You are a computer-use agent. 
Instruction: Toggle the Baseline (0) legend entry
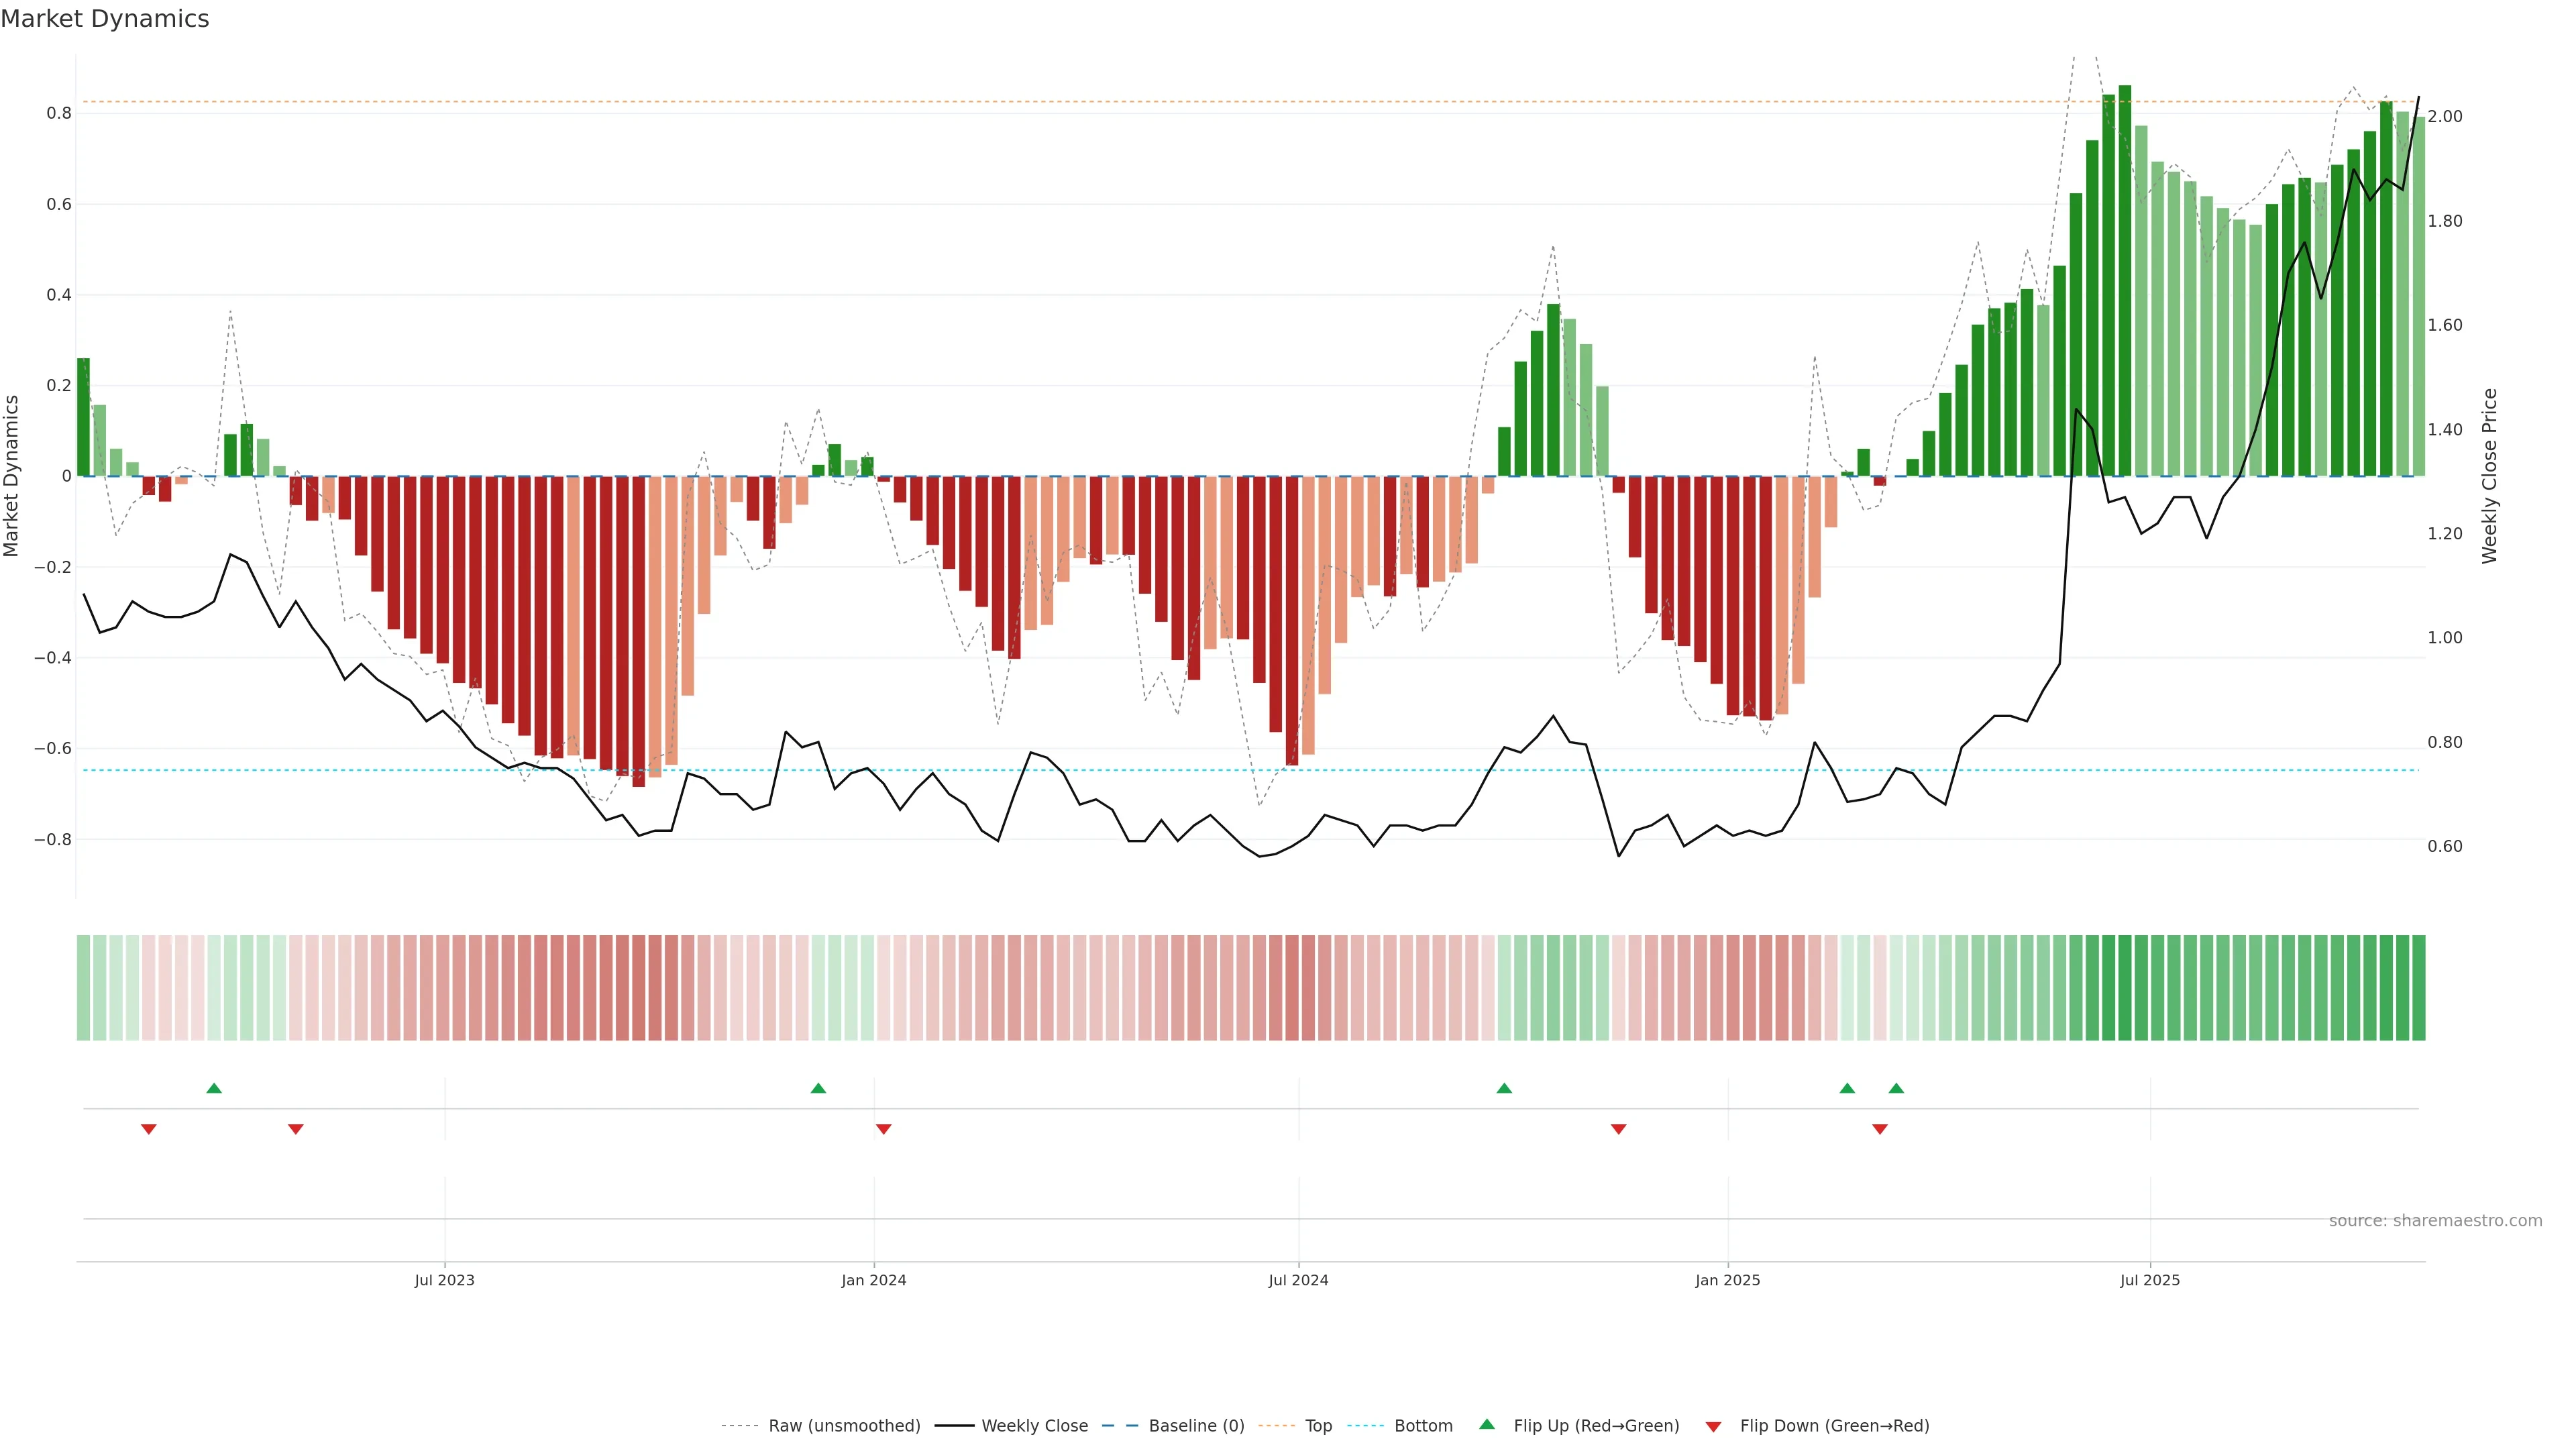point(1196,1426)
